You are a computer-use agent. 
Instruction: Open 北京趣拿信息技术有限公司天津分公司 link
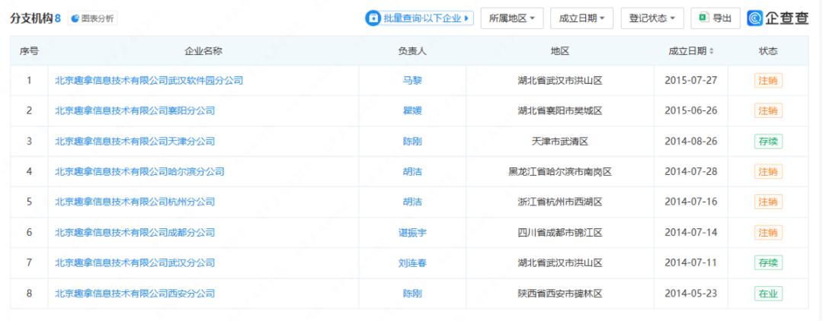tap(135, 141)
